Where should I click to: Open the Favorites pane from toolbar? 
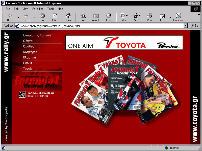point(96,17)
